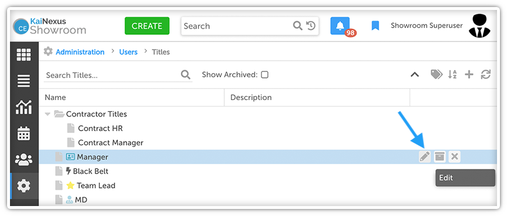Screen dimensions: 507x216
Task: Click the Users breadcrumb link
Action: point(129,52)
